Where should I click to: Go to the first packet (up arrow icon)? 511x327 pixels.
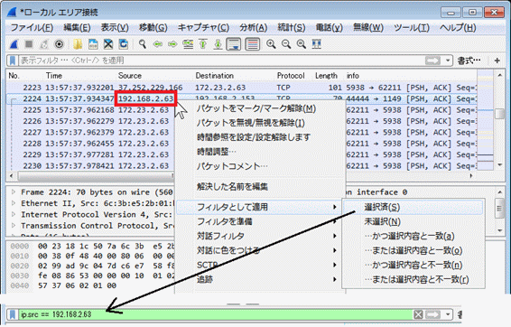click(x=203, y=44)
